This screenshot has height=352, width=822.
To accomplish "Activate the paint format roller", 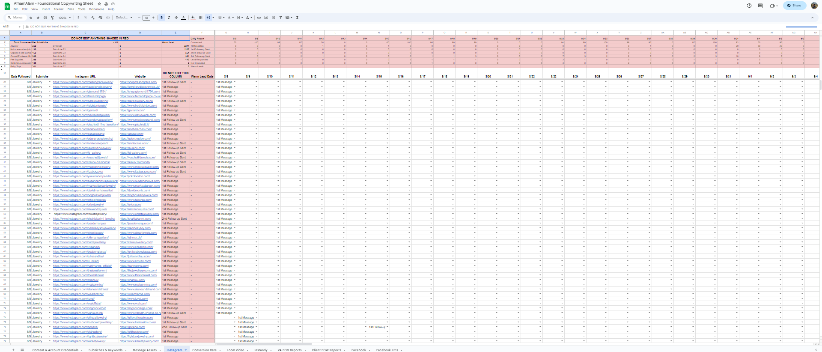I will pos(53,18).
